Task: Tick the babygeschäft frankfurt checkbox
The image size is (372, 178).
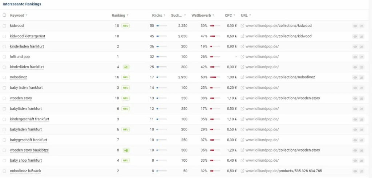Action: (4, 140)
